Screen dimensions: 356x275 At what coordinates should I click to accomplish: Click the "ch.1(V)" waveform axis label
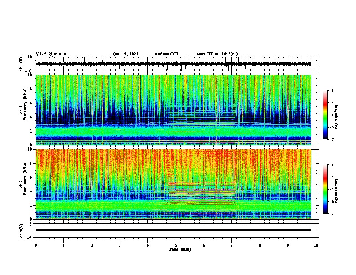[22, 64]
